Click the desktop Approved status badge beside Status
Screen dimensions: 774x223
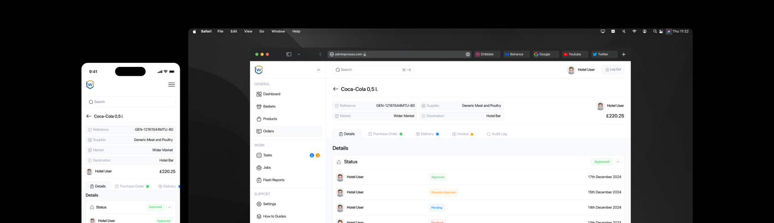[602, 162]
